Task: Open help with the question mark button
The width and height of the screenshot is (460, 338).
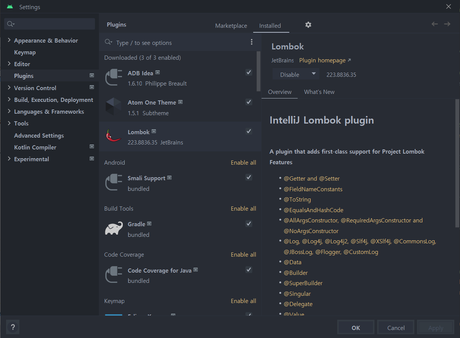Action: pos(13,327)
